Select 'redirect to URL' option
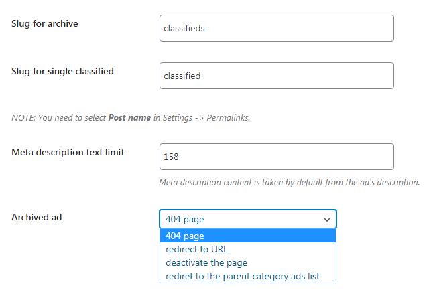Image resolution: width=431 pixels, height=304 pixels. pyautogui.click(x=247, y=249)
